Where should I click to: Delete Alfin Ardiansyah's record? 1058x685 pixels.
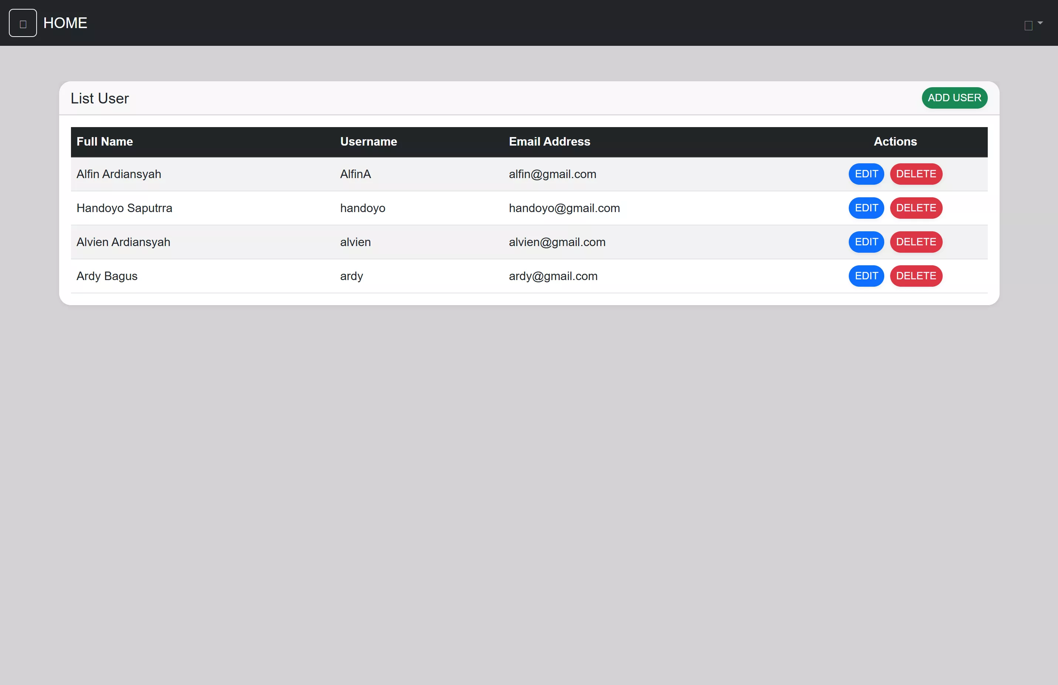click(x=916, y=174)
